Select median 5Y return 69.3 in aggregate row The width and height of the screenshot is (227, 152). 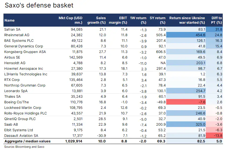161,141
